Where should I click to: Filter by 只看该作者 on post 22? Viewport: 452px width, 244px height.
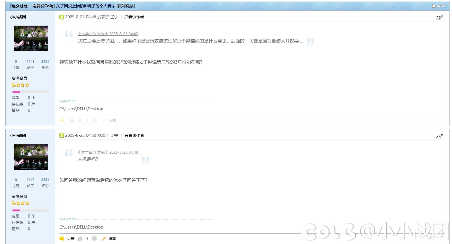click(x=134, y=17)
